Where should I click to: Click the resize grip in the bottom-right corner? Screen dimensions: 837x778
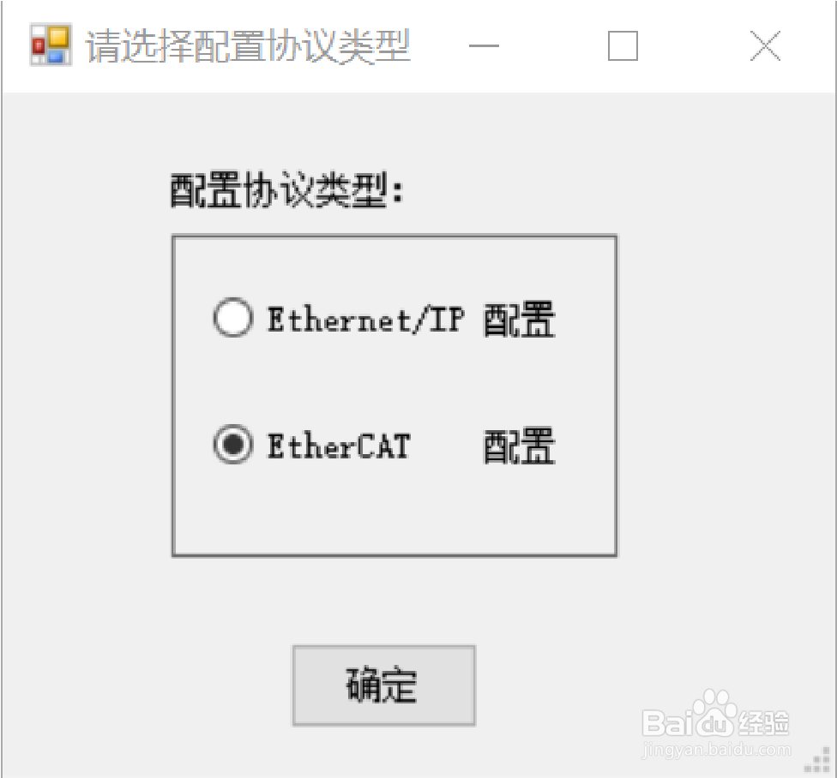pos(817,759)
